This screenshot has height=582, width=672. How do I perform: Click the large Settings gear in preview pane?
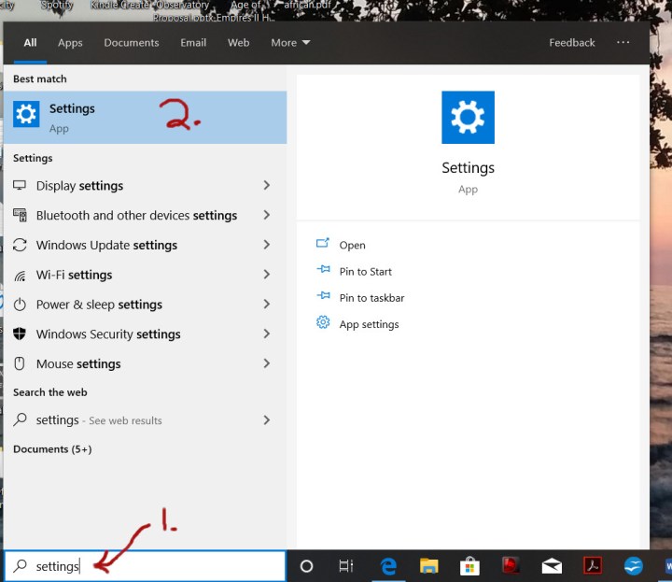(x=468, y=118)
